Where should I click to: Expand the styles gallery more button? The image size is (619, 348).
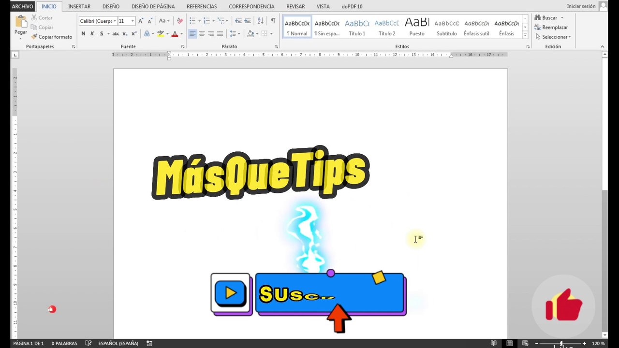(525, 35)
